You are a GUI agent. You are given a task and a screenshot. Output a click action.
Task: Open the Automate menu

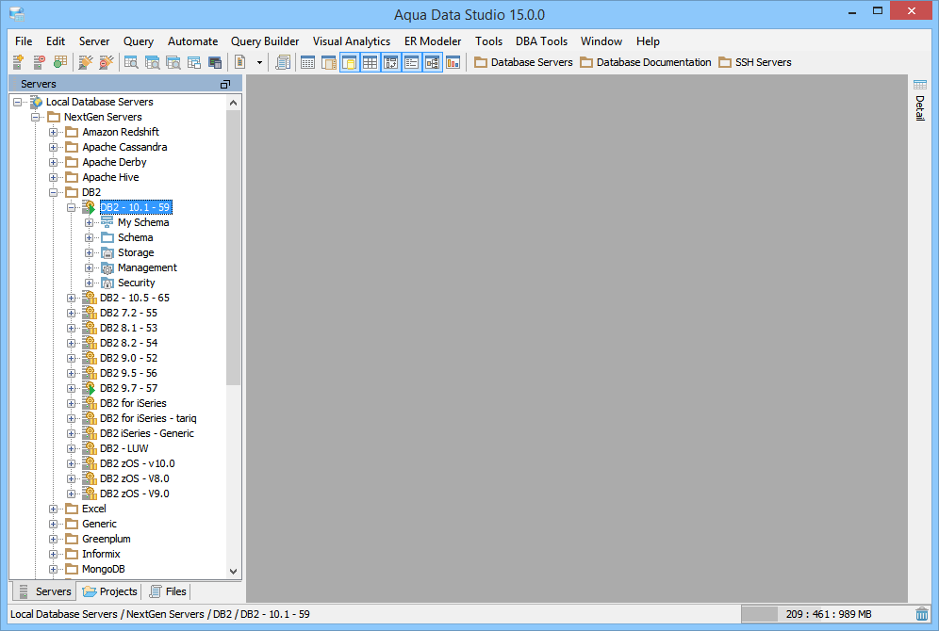click(193, 41)
